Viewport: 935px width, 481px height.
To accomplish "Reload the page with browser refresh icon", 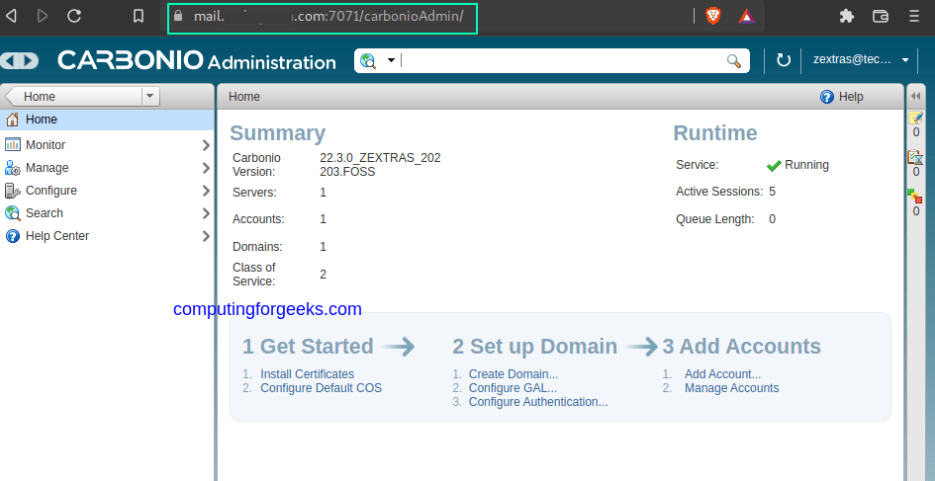I will pos(74,16).
